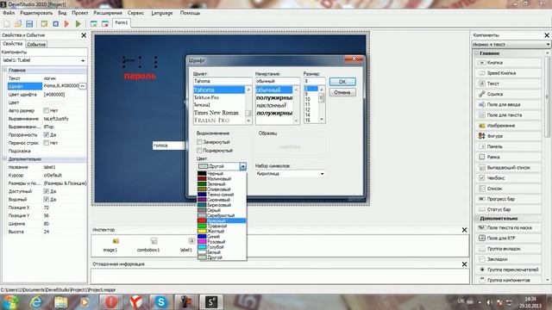Image resolution: width=552 pixels, height=310 pixels.
Task: Select the Фигура shape component
Action: [x=508, y=136]
